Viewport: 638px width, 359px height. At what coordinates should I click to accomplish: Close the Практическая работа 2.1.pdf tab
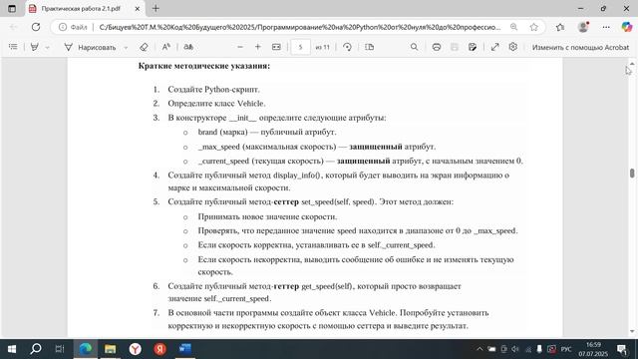click(138, 8)
